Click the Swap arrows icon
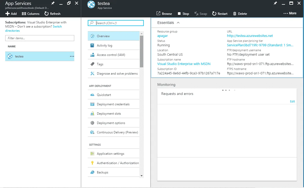This screenshot has width=304, height=188. [x=196, y=14]
